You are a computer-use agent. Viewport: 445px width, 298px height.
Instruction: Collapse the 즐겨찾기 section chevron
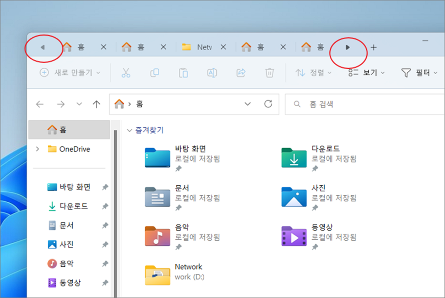(129, 131)
